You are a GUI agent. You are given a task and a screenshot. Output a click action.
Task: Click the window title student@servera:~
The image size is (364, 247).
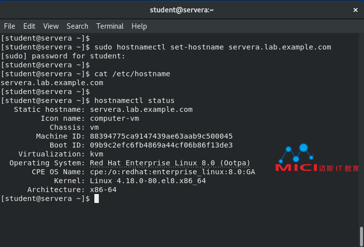click(182, 10)
